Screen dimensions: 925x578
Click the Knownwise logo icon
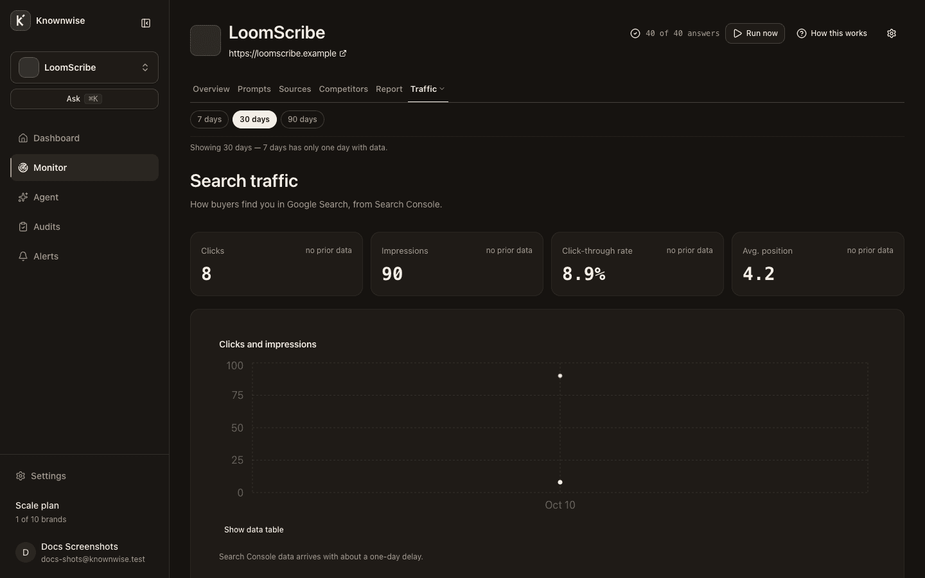coord(21,21)
